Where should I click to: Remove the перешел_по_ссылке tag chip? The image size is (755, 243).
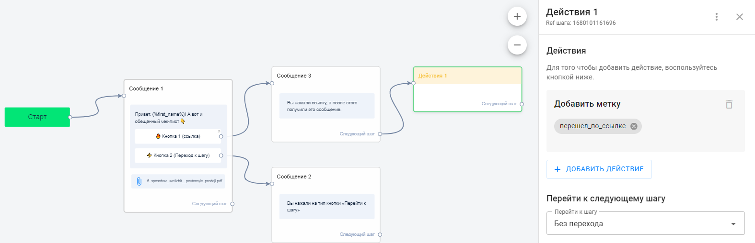point(634,126)
